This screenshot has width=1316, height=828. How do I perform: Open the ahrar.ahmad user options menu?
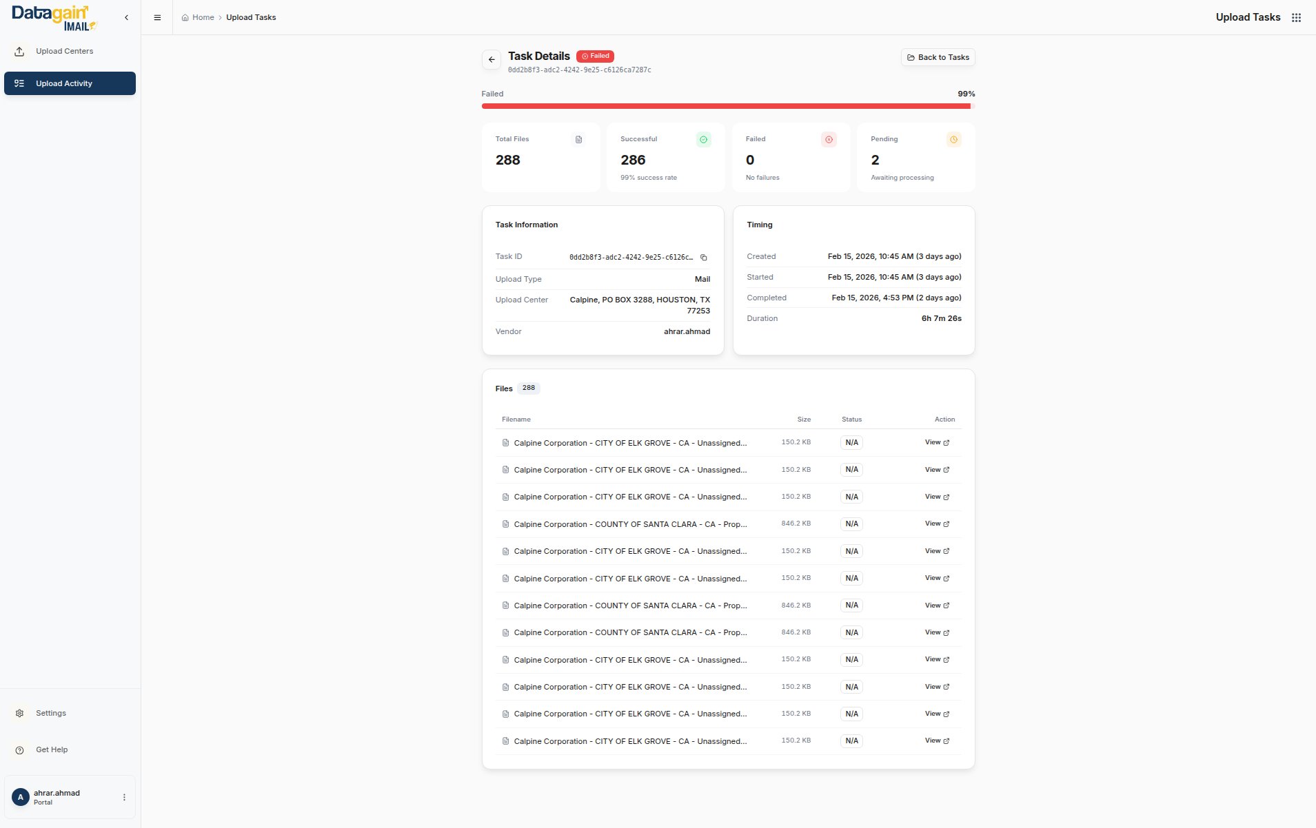(124, 797)
